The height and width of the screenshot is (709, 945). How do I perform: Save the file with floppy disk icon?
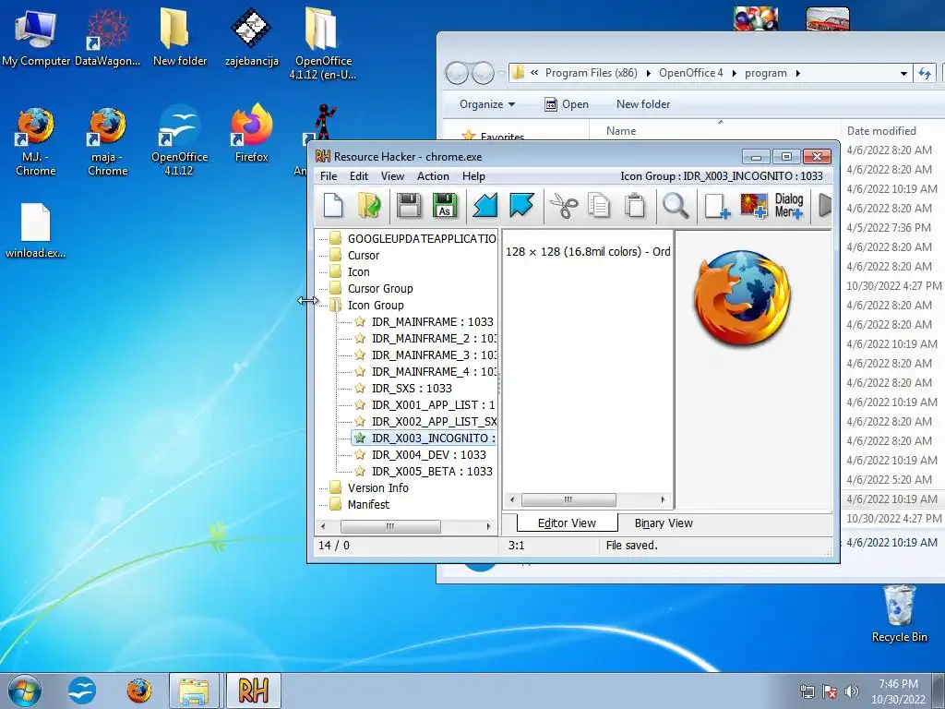coord(409,205)
